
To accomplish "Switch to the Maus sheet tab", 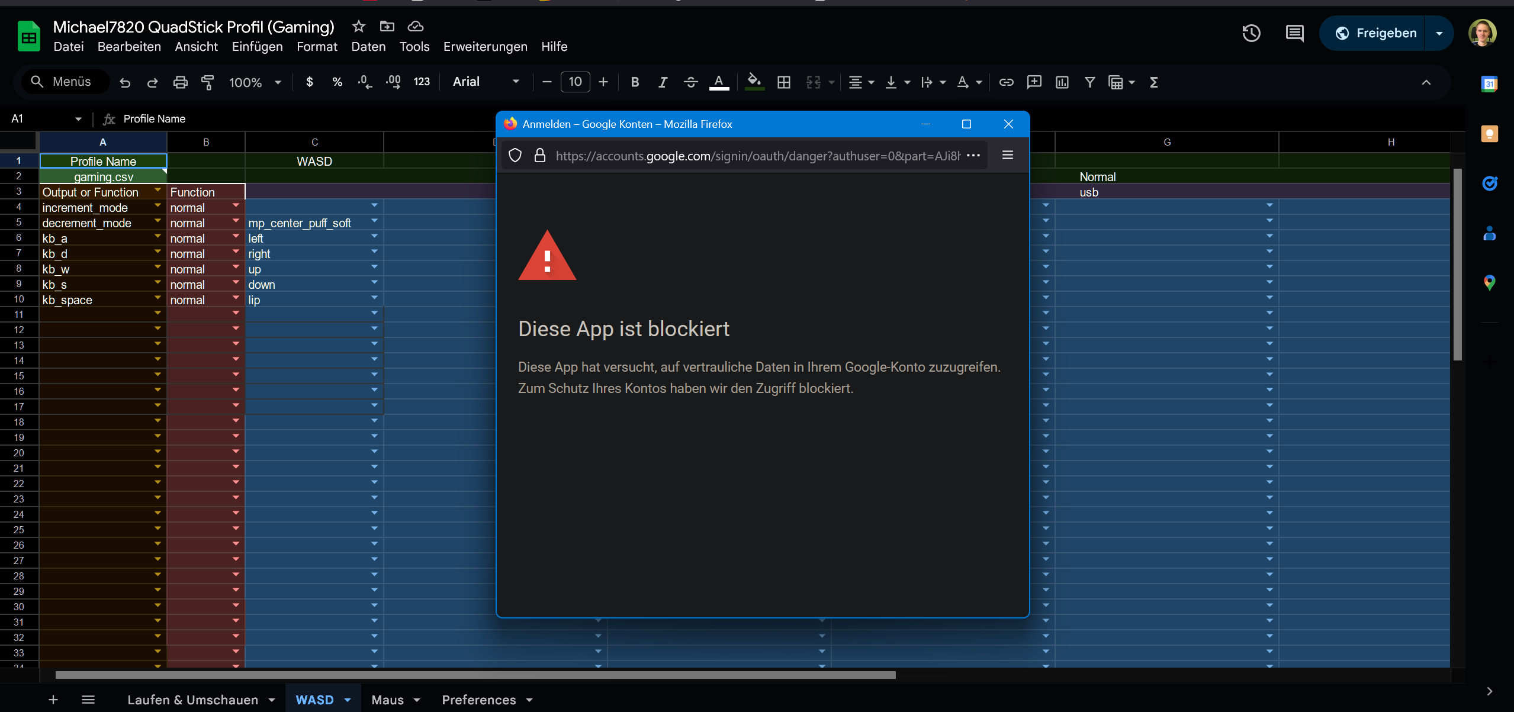I will (x=387, y=700).
